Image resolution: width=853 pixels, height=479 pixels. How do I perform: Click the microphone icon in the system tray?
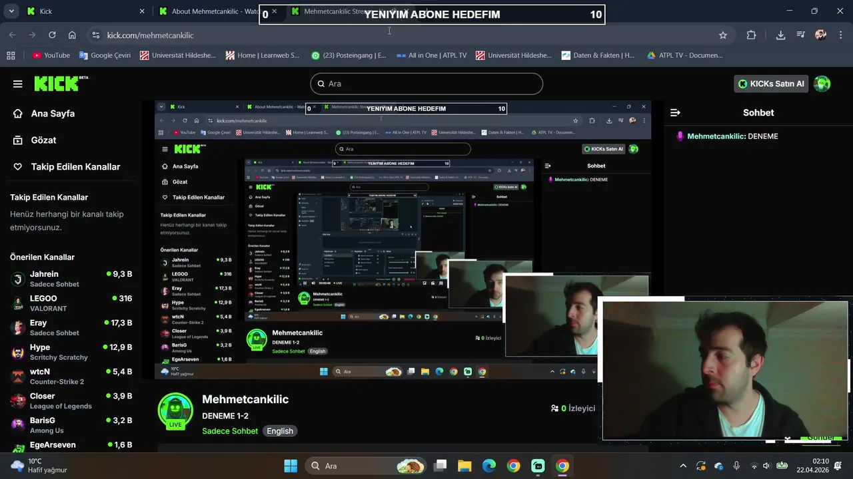coord(736,466)
